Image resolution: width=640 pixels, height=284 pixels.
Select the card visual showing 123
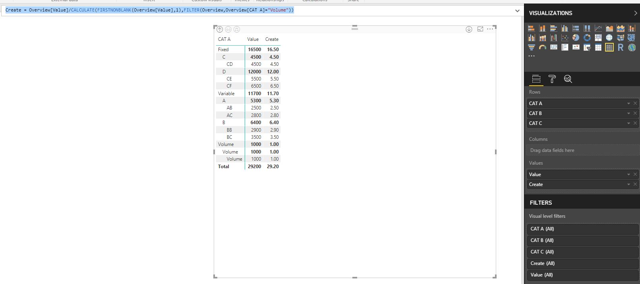554,47
